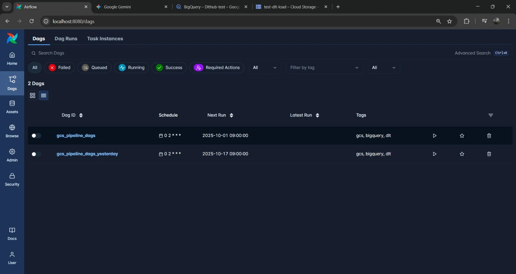The image size is (516, 274).
Task: Switch to card grid view
Action: click(33, 95)
